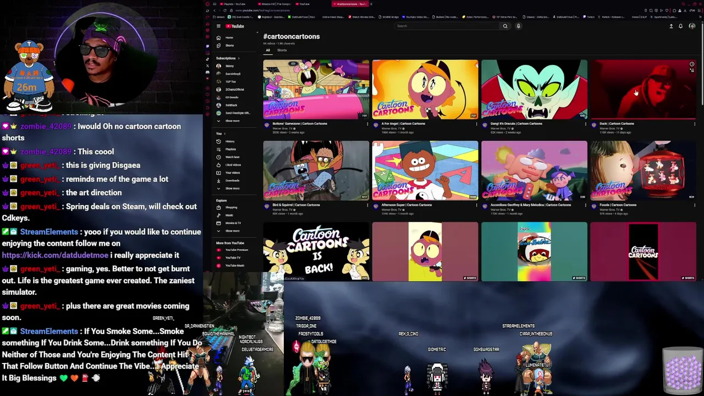Open options menu for A For Angel video
Image resolution: width=704 pixels, height=396 pixels.
[x=476, y=124]
